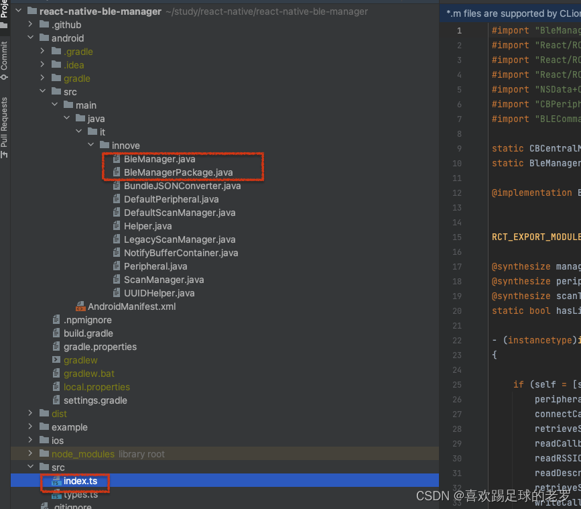The width and height of the screenshot is (581, 509).
Task: Expand the .github folder
Action: click(x=30, y=24)
